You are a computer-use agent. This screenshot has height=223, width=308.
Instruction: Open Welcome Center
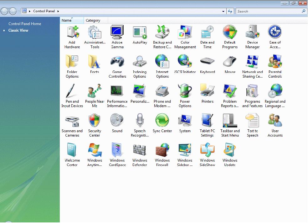pos(72,155)
